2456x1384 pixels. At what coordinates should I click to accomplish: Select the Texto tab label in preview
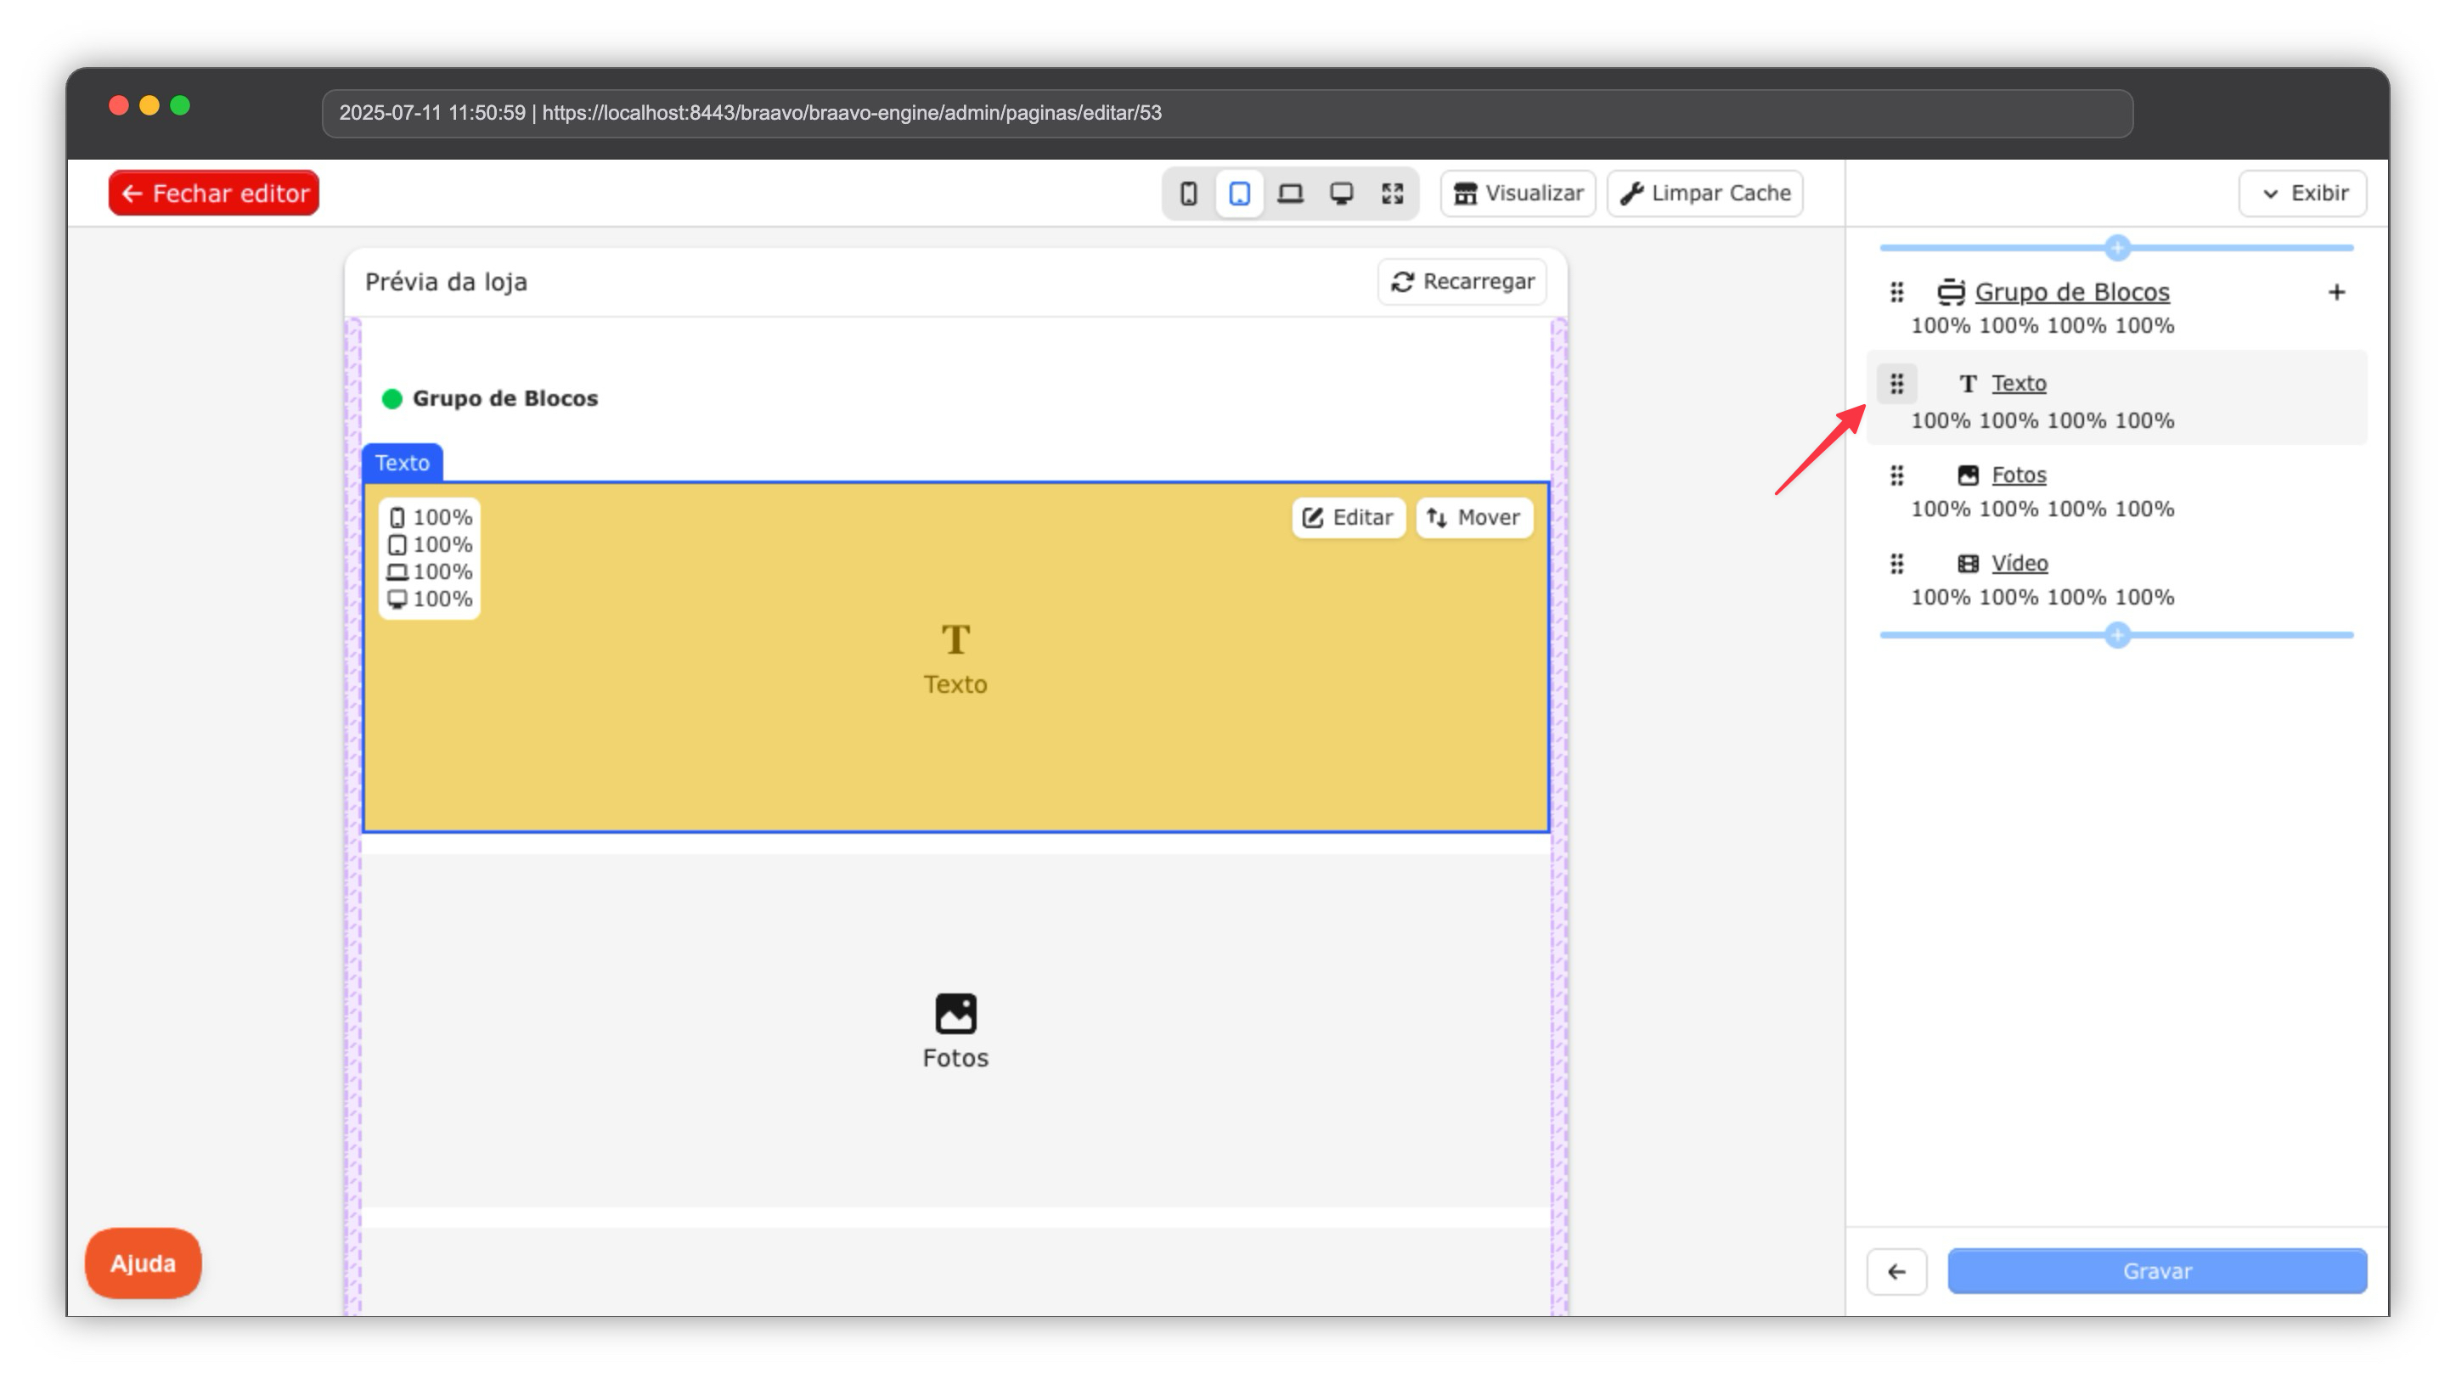coord(402,462)
